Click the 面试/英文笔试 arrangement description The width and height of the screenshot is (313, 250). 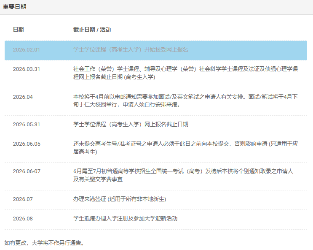point(185,101)
